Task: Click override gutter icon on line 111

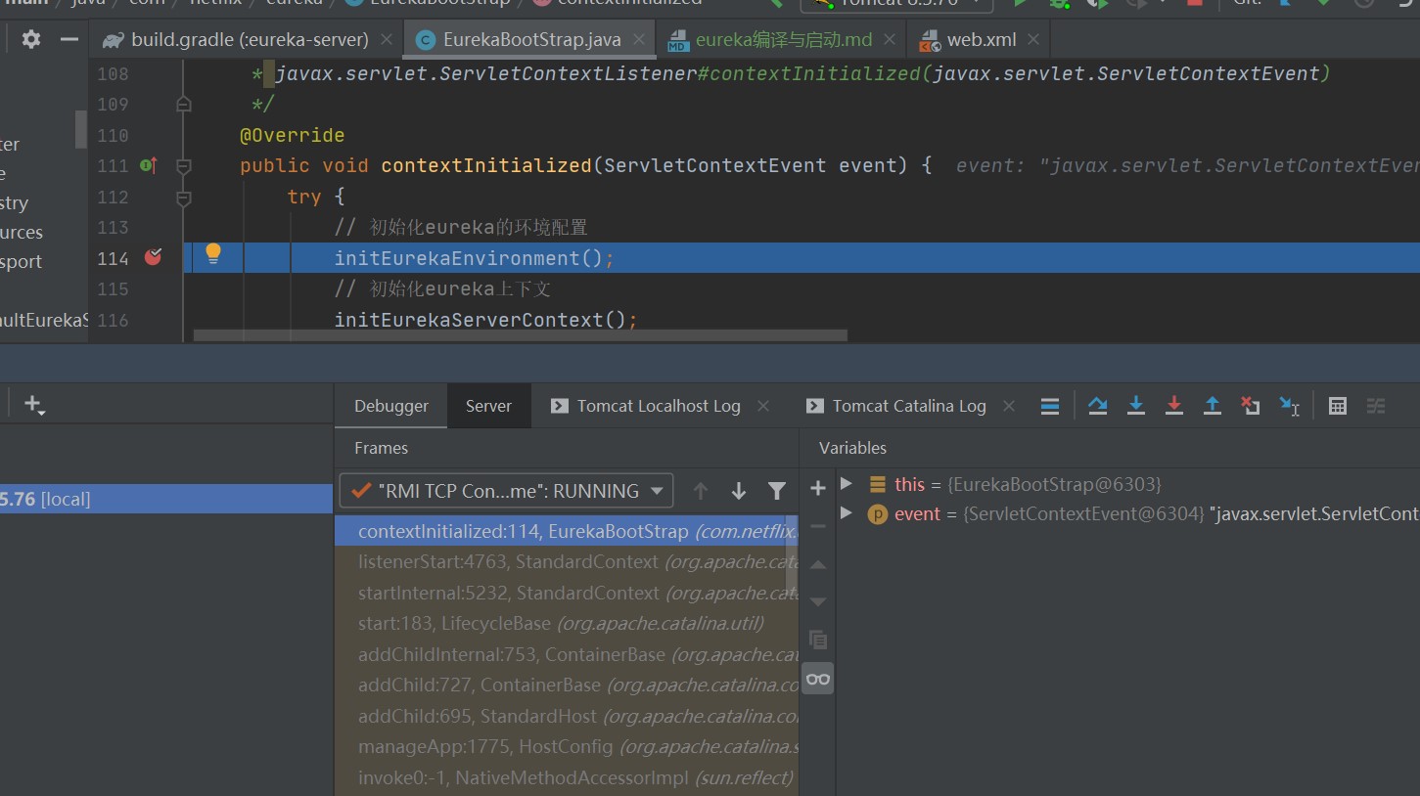Action: [x=149, y=165]
